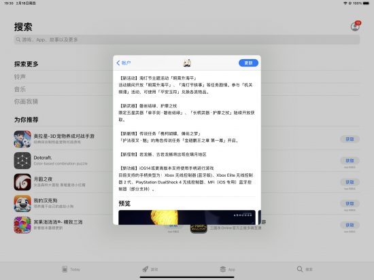Open the account profile avatar icon
Screen dimensions: 374x280
pos(355,27)
